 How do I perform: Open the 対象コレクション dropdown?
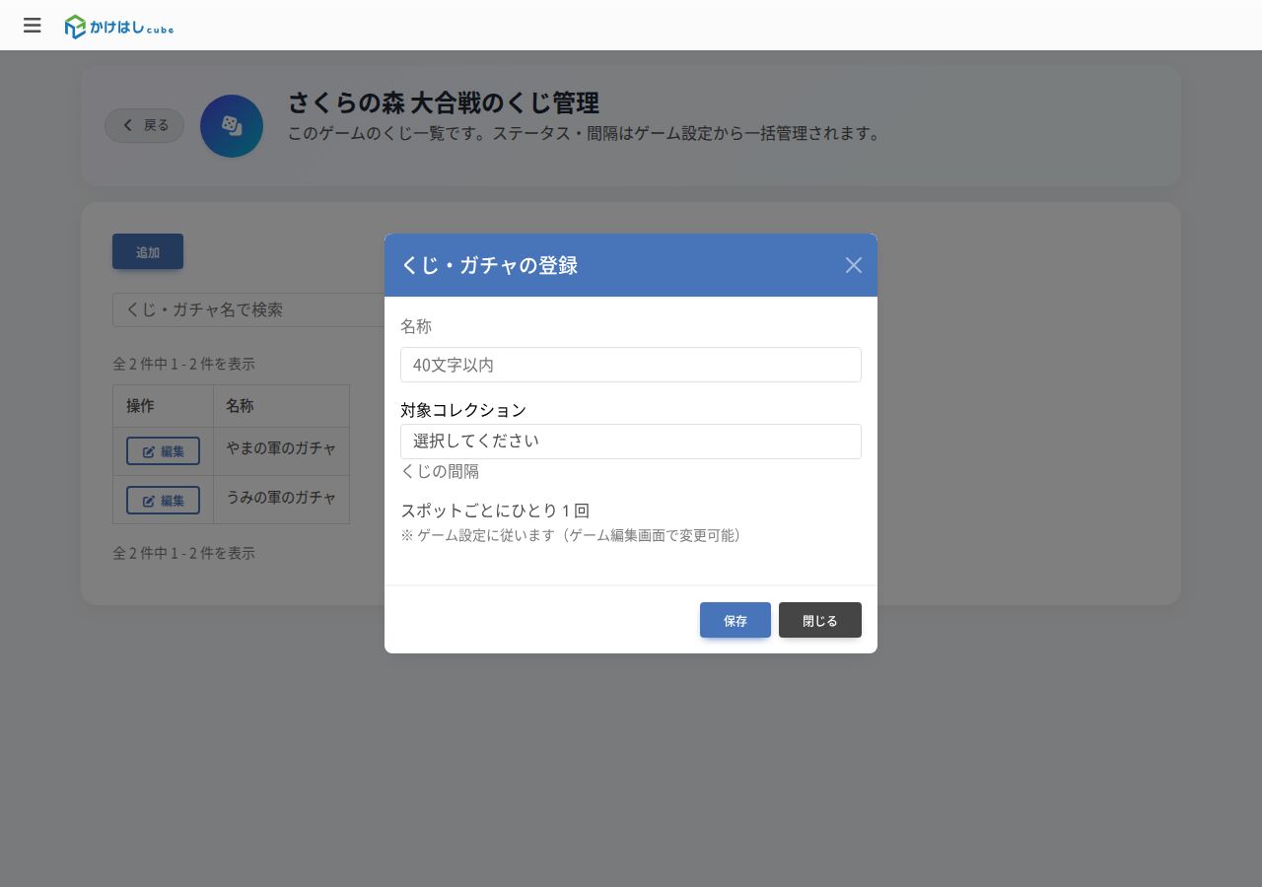pos(631,441)
